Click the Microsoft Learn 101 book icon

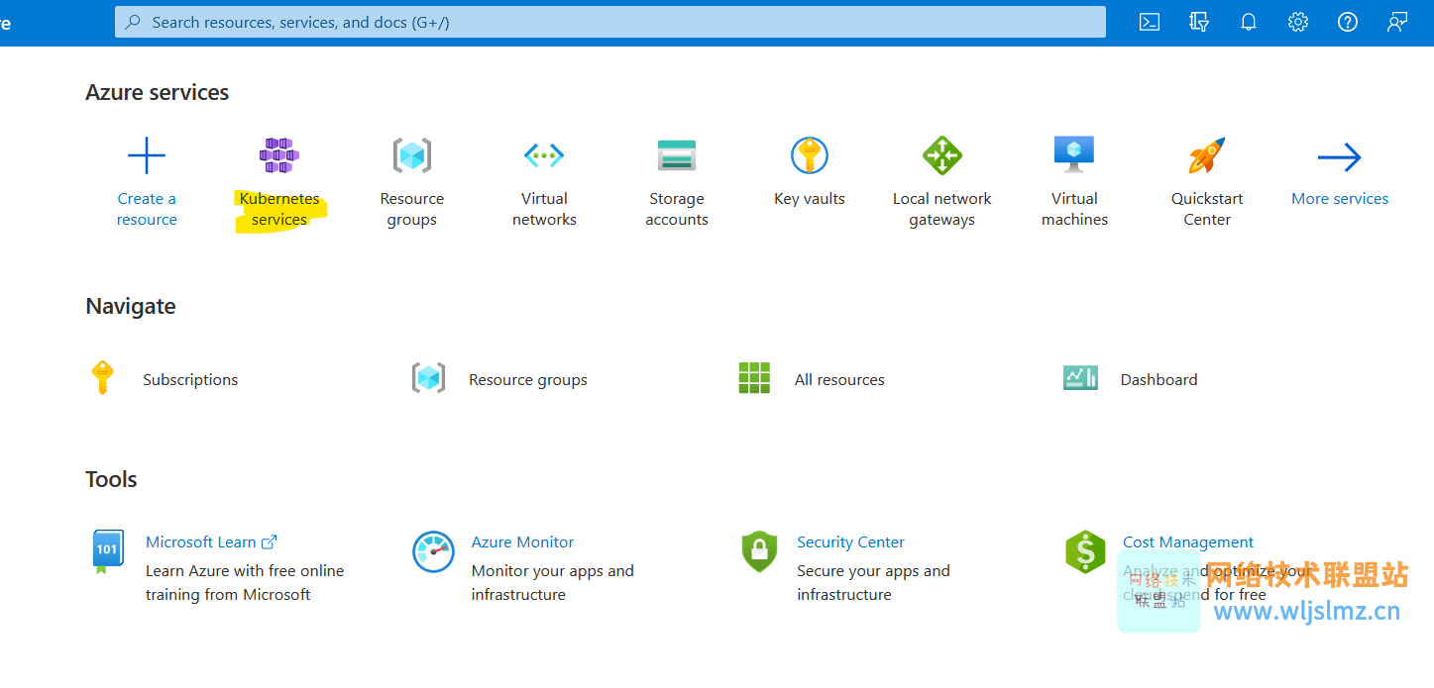coord(107,551)
